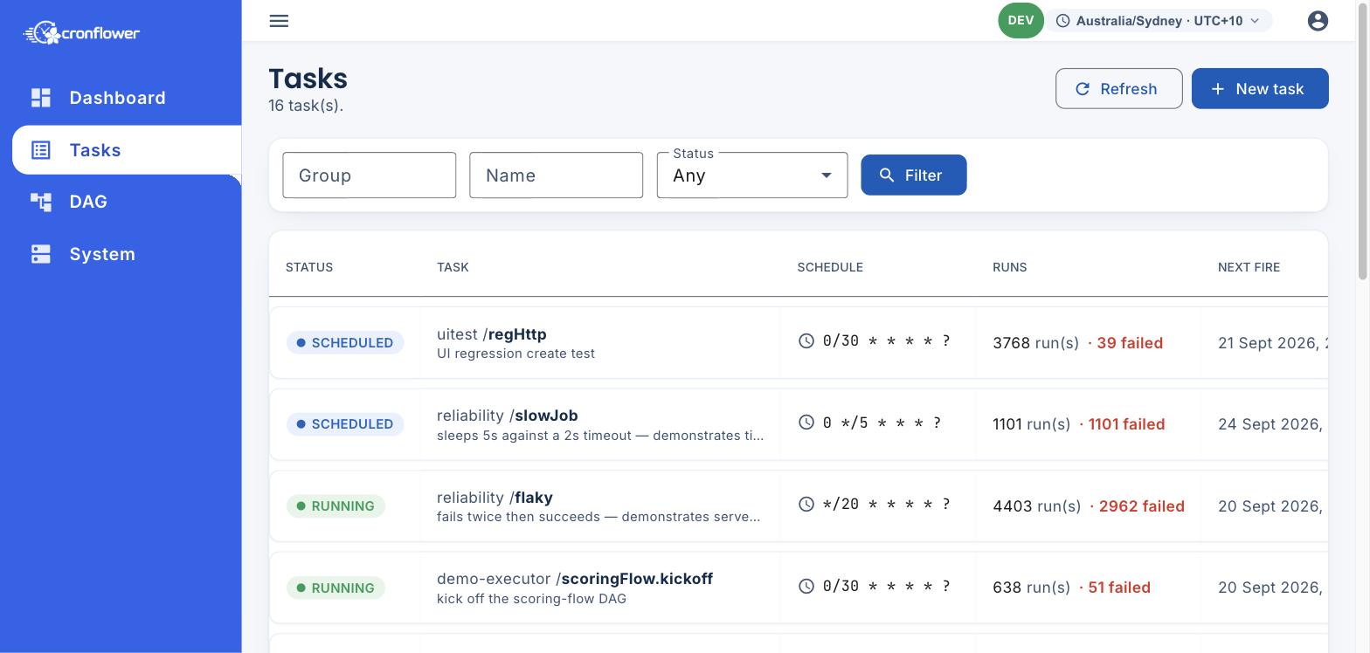
Task: Click the cronflower logo
Action: click(81, 33)
